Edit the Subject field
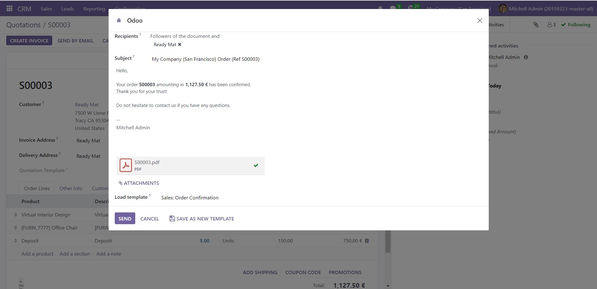This screenshot has height=289, width=597. [x=317, y=59]
